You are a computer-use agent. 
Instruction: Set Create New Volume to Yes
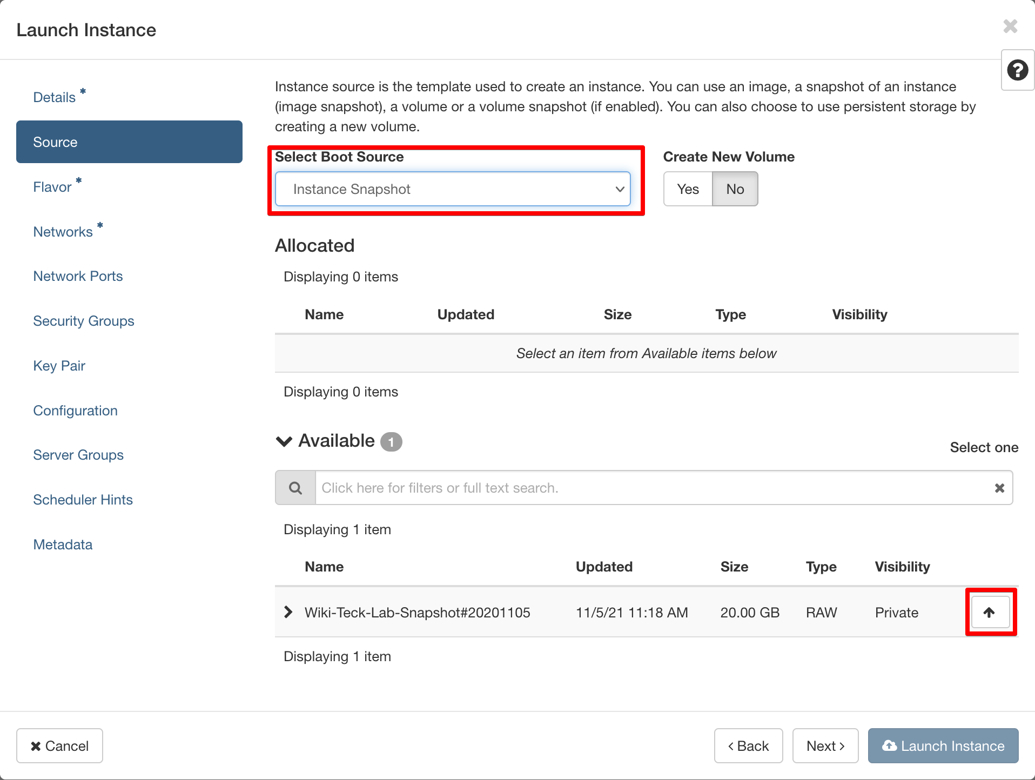(x=688, y=189)
